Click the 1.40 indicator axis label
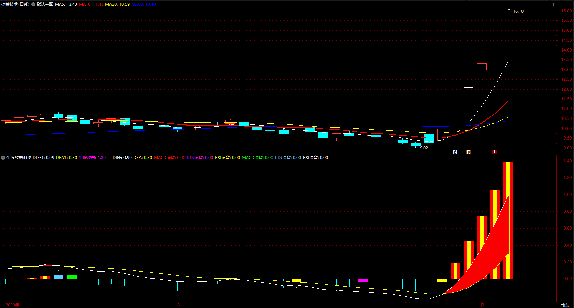574x308 pixels. click(568, 161)
